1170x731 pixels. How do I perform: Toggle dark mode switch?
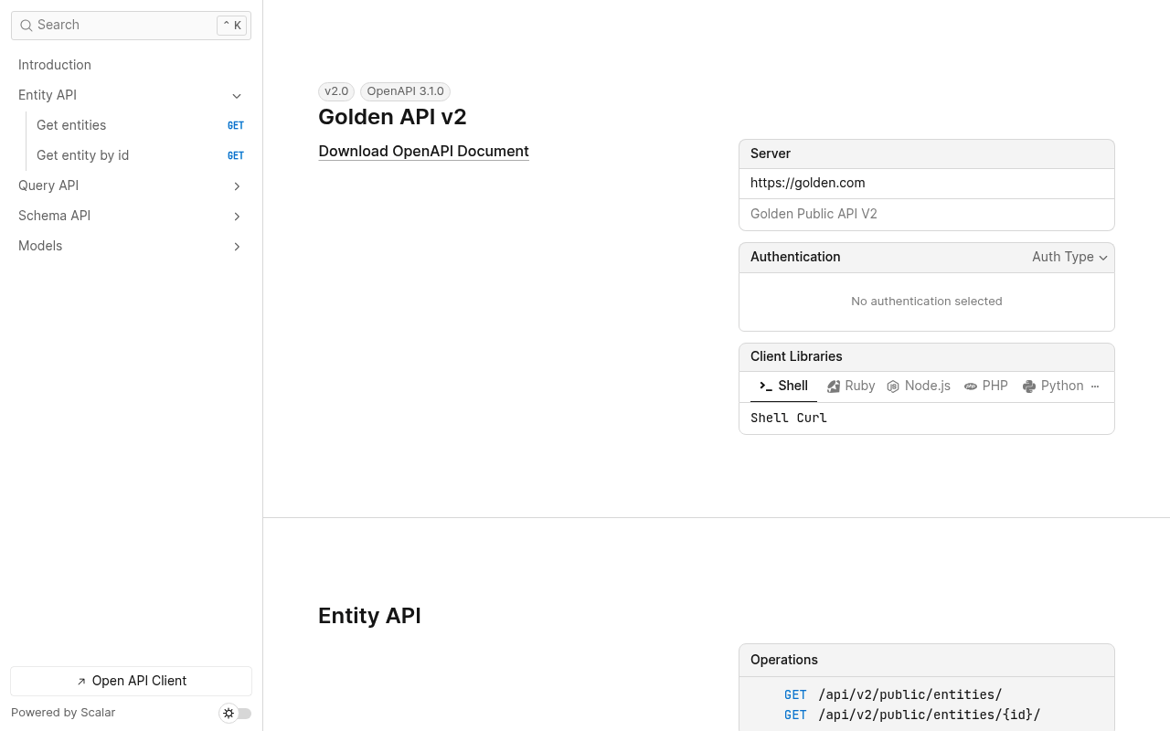236,714
